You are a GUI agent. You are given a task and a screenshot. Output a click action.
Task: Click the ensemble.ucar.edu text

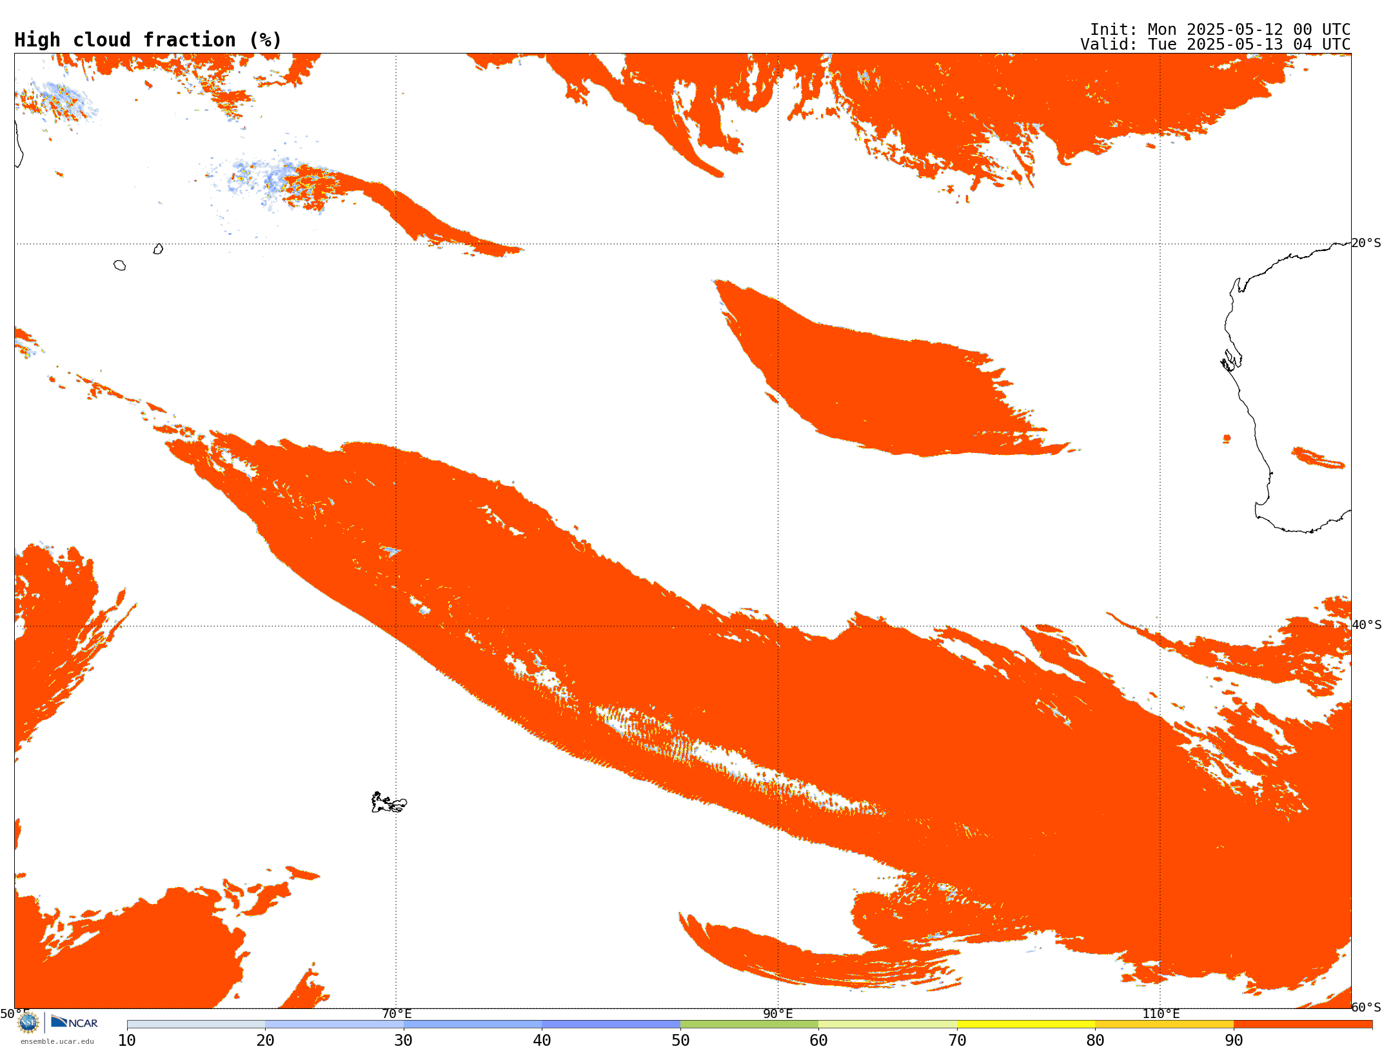point(57,1041)
